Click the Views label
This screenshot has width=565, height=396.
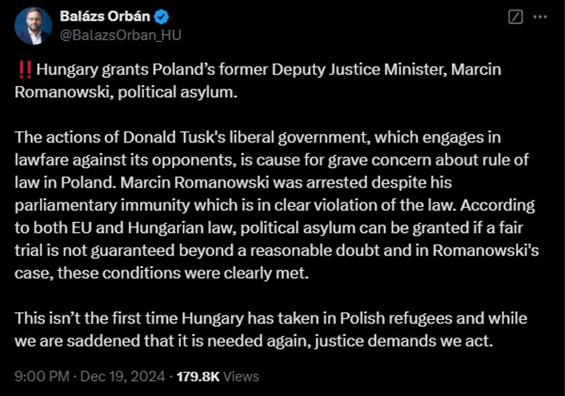tap(241, 377)
